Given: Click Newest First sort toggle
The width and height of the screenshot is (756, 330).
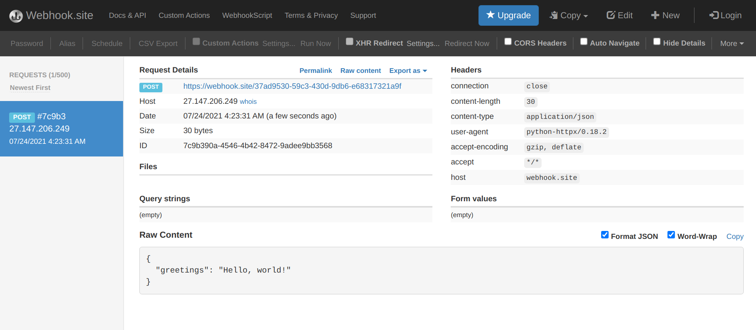Looking at the screenshot, I should pyautogui.click(x=30, y=88).
